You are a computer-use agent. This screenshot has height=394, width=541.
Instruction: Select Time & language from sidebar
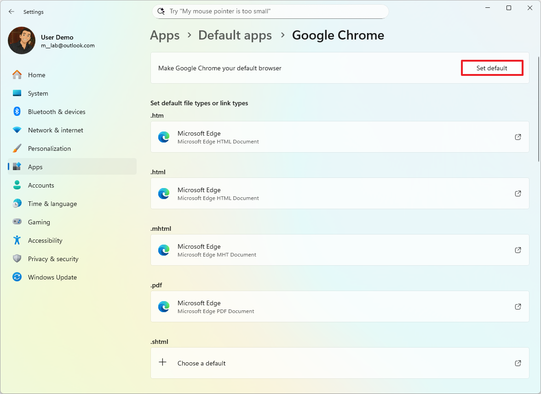[x=51, y=203]
